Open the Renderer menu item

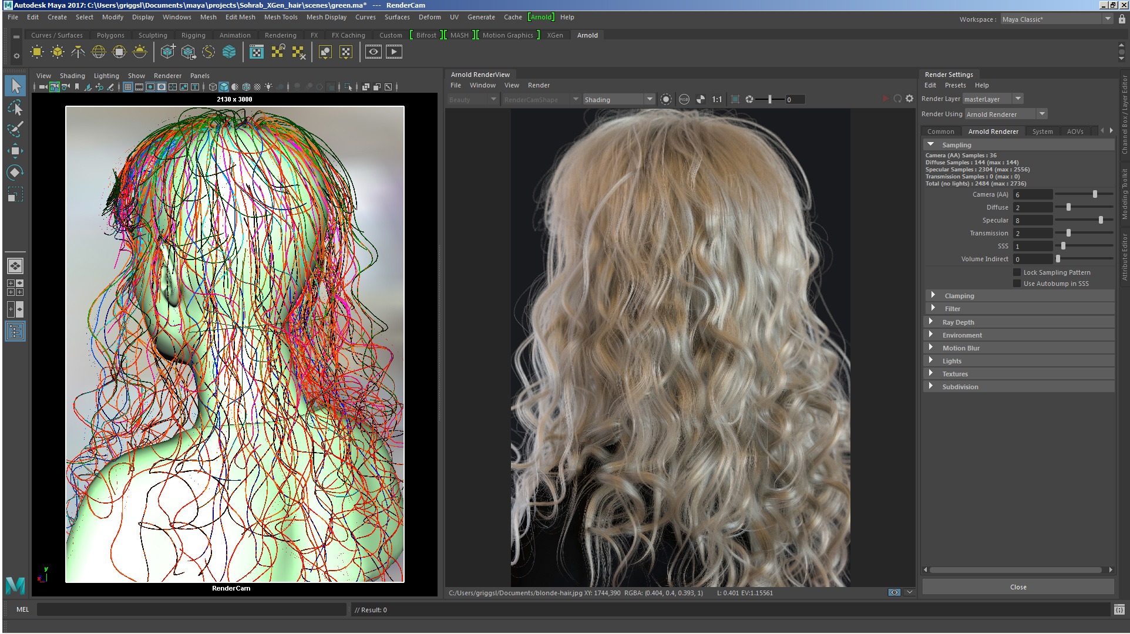(x=166, y=75)
